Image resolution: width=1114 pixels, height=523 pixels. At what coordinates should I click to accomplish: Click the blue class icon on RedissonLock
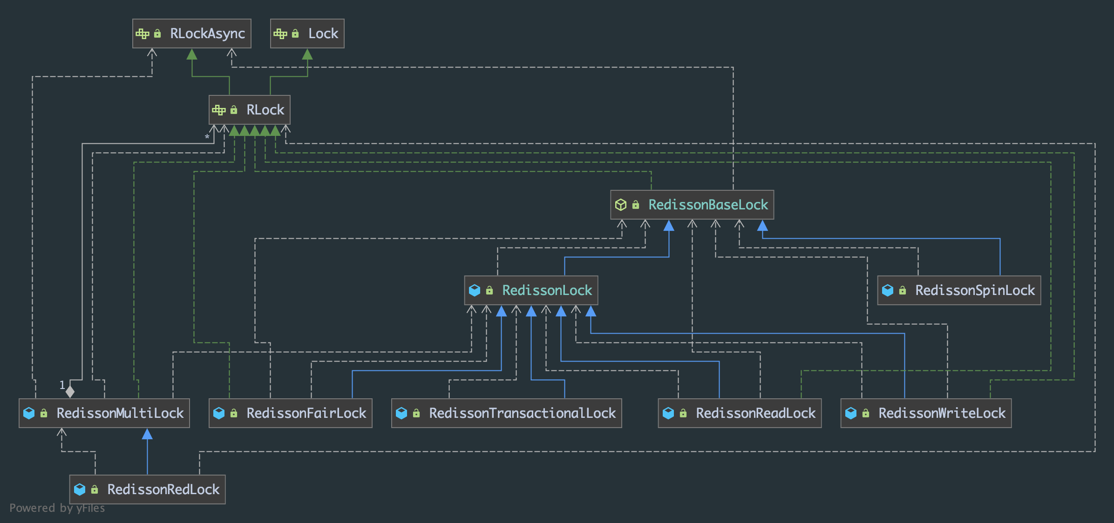click(475, 290)
